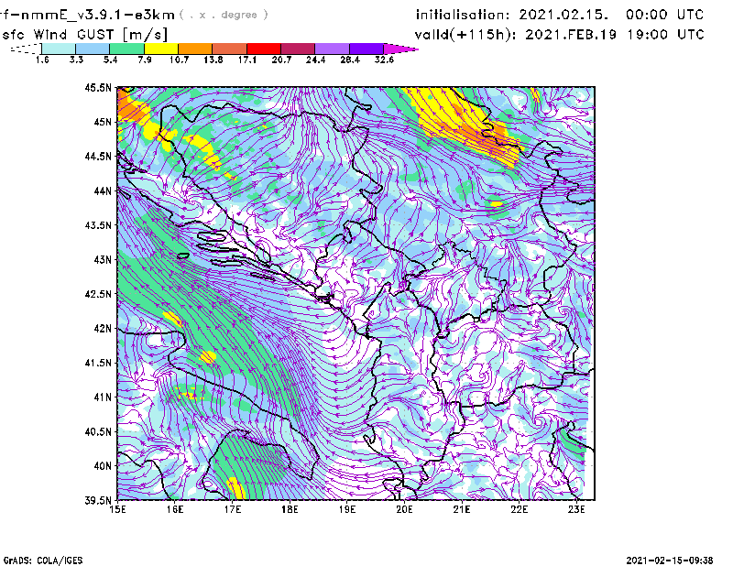This screenshot has height=566, width=733.
Task: Click the 2021-02-15-09:38 timestamp
Action: (670, 561)
